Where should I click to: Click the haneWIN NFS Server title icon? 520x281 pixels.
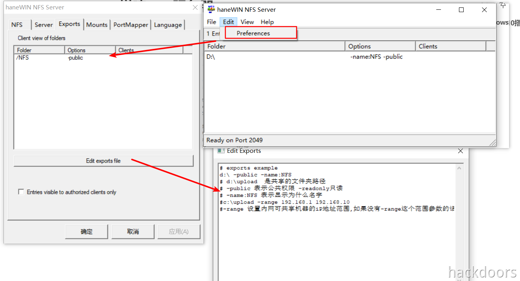(211, 9)
